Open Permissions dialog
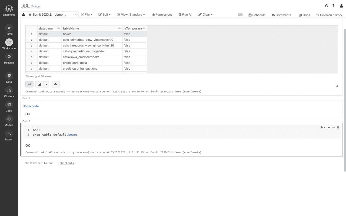 pyautogui.click(x=162, y=15)
